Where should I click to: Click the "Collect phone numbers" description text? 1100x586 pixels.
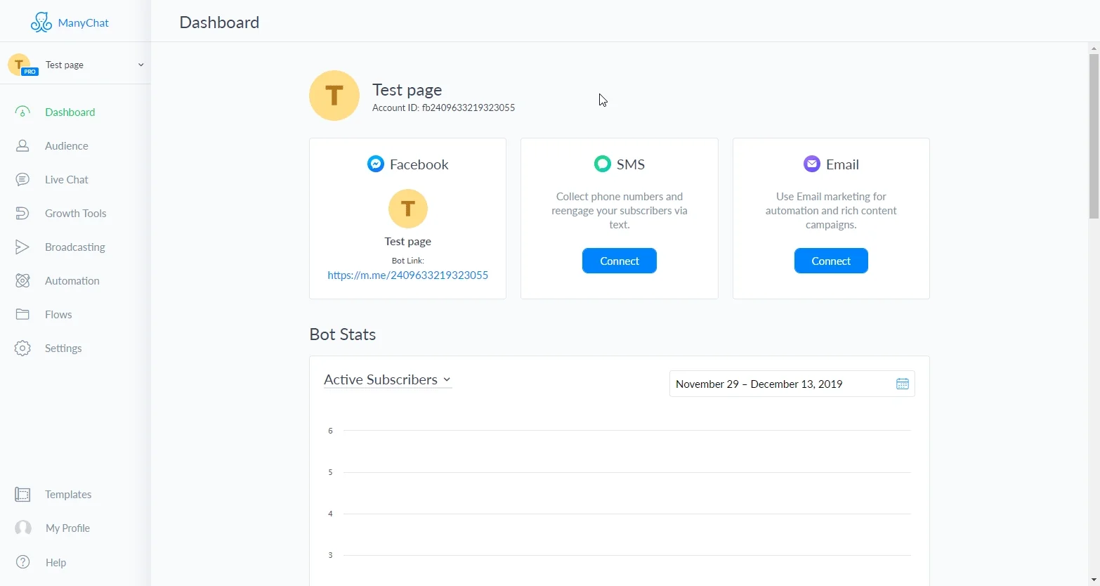point(620,211)
